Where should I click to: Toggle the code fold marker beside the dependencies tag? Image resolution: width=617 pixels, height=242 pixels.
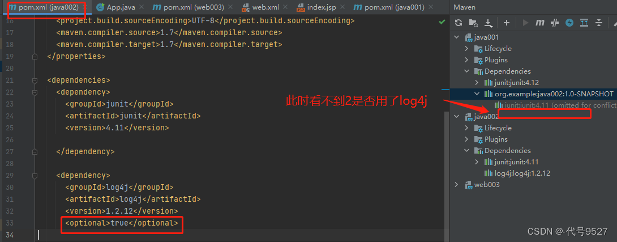35,80
